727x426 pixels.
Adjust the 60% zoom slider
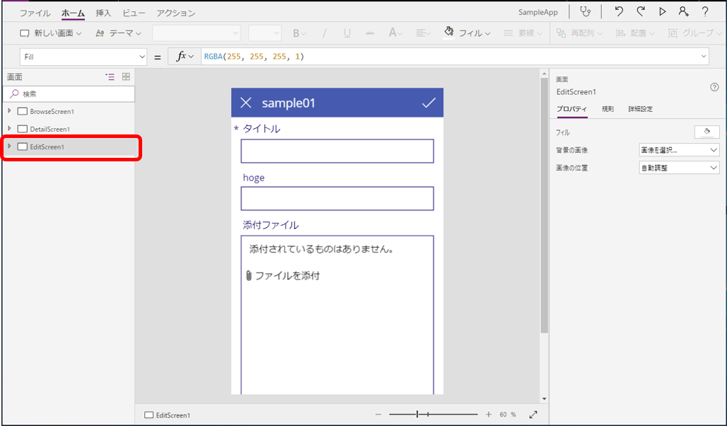point(417,413)
